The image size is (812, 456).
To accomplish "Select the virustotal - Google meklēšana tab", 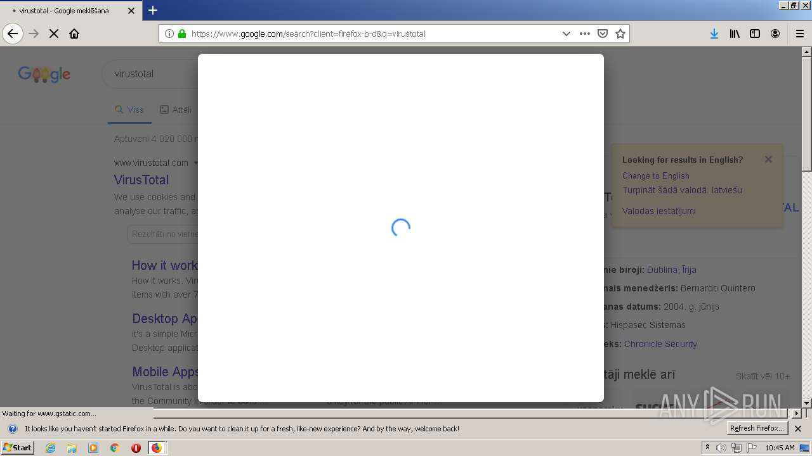I will click(x=70, y=11).
